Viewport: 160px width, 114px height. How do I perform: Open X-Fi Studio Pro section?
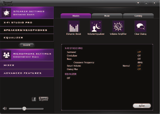tap(27, 22)
